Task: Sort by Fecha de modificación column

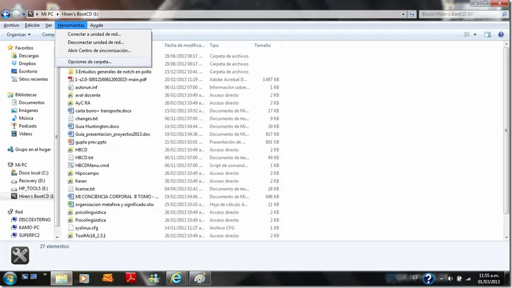Action: click(x=184, y=46)
